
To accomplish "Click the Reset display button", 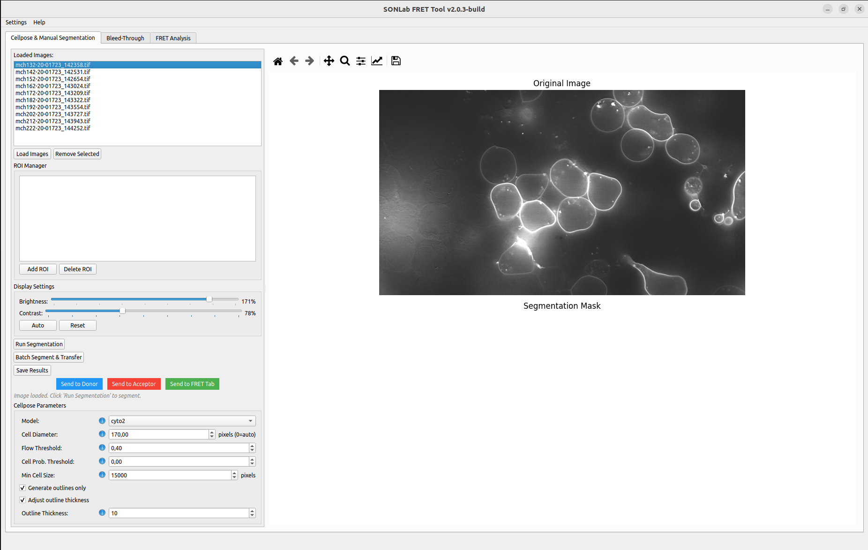I will pyautogui.click(x=78, y=325).
